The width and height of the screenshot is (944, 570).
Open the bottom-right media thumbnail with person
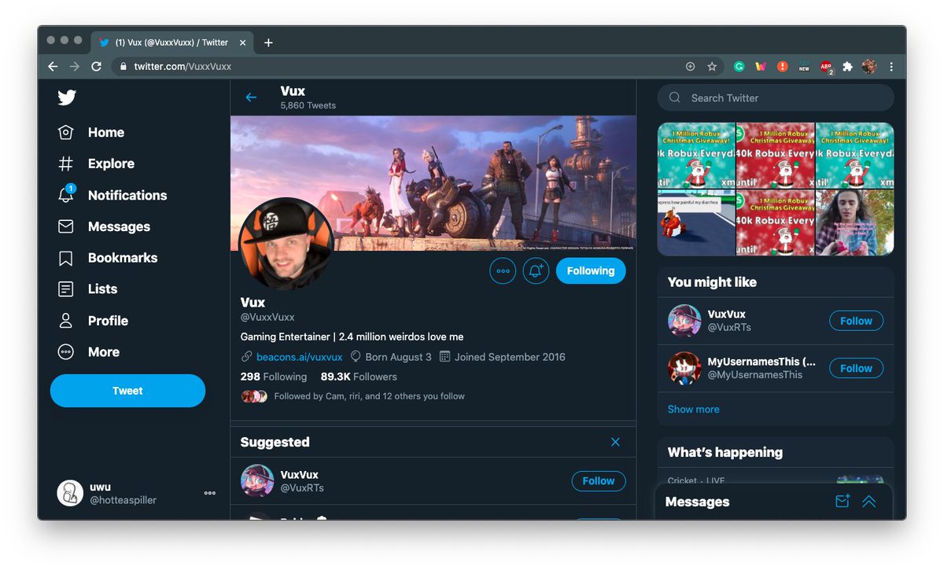(855, 222)
